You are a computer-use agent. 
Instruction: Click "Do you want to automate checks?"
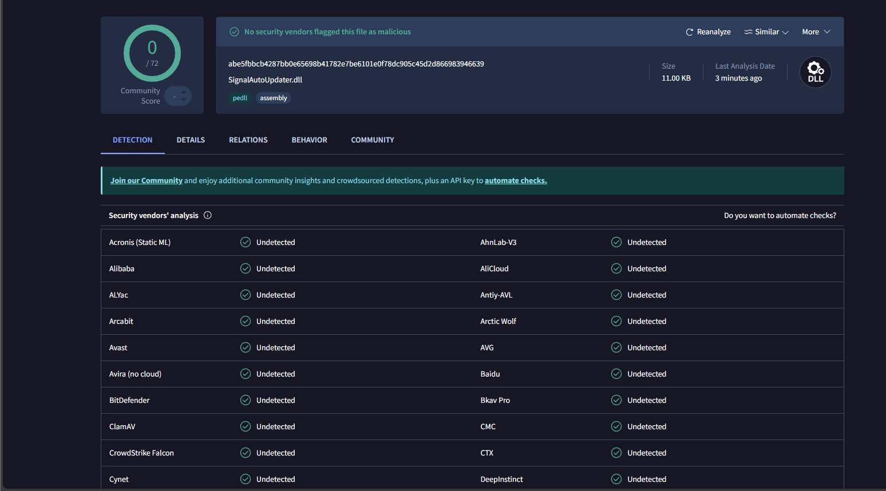point(780,215)
